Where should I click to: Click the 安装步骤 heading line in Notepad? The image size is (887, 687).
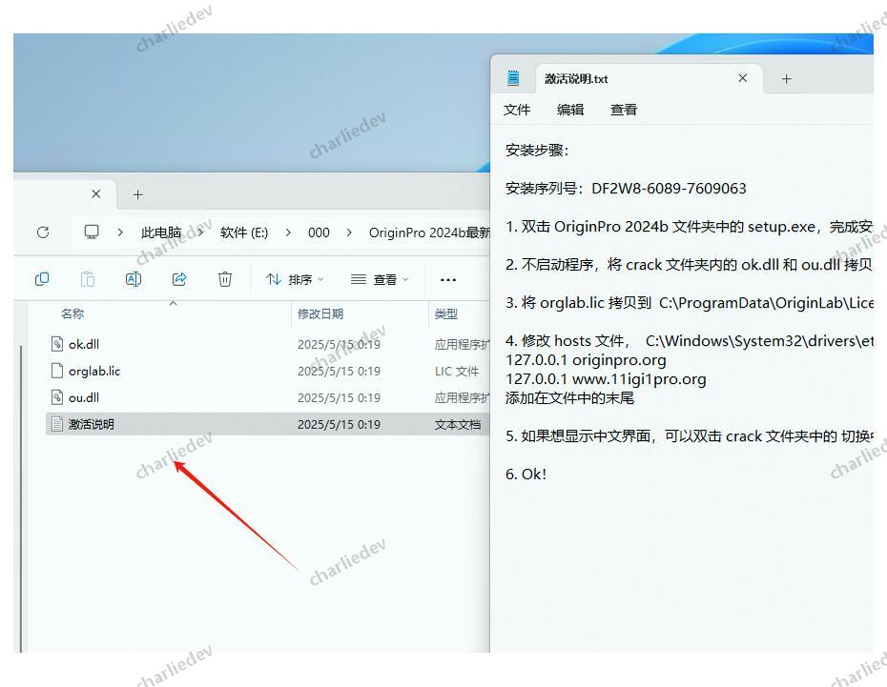(x=536, y=150)
